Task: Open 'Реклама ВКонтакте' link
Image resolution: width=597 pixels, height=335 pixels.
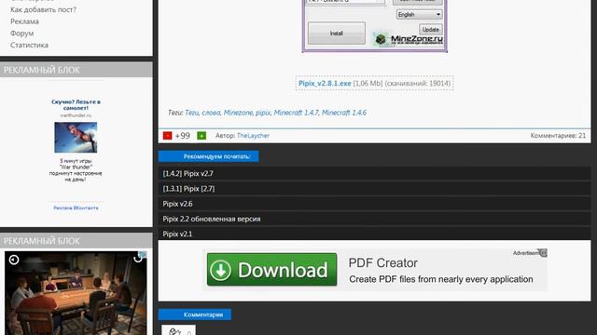Action: click(x=76, y=208)
